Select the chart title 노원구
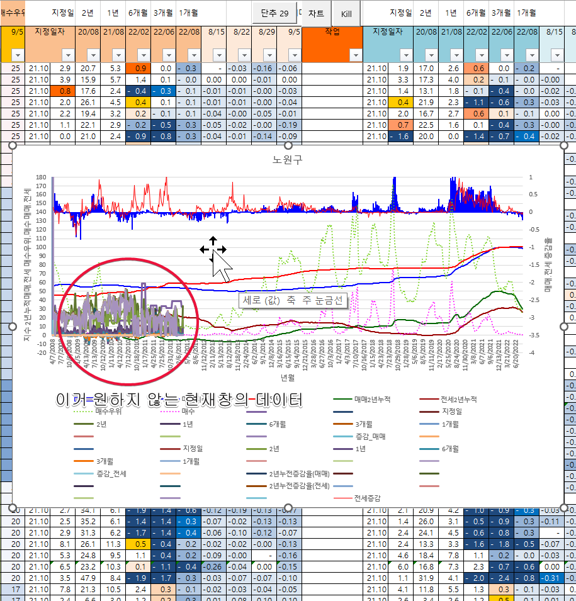Viewport: 576px width, 601px height. (x=288, y=159)
